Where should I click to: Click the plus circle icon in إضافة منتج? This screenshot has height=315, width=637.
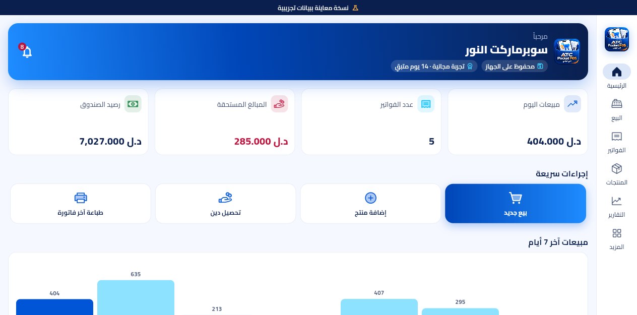370,198
